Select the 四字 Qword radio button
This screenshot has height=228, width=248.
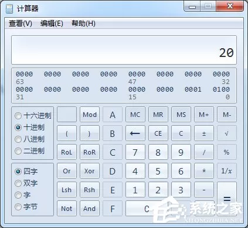[x=18, y=172]
